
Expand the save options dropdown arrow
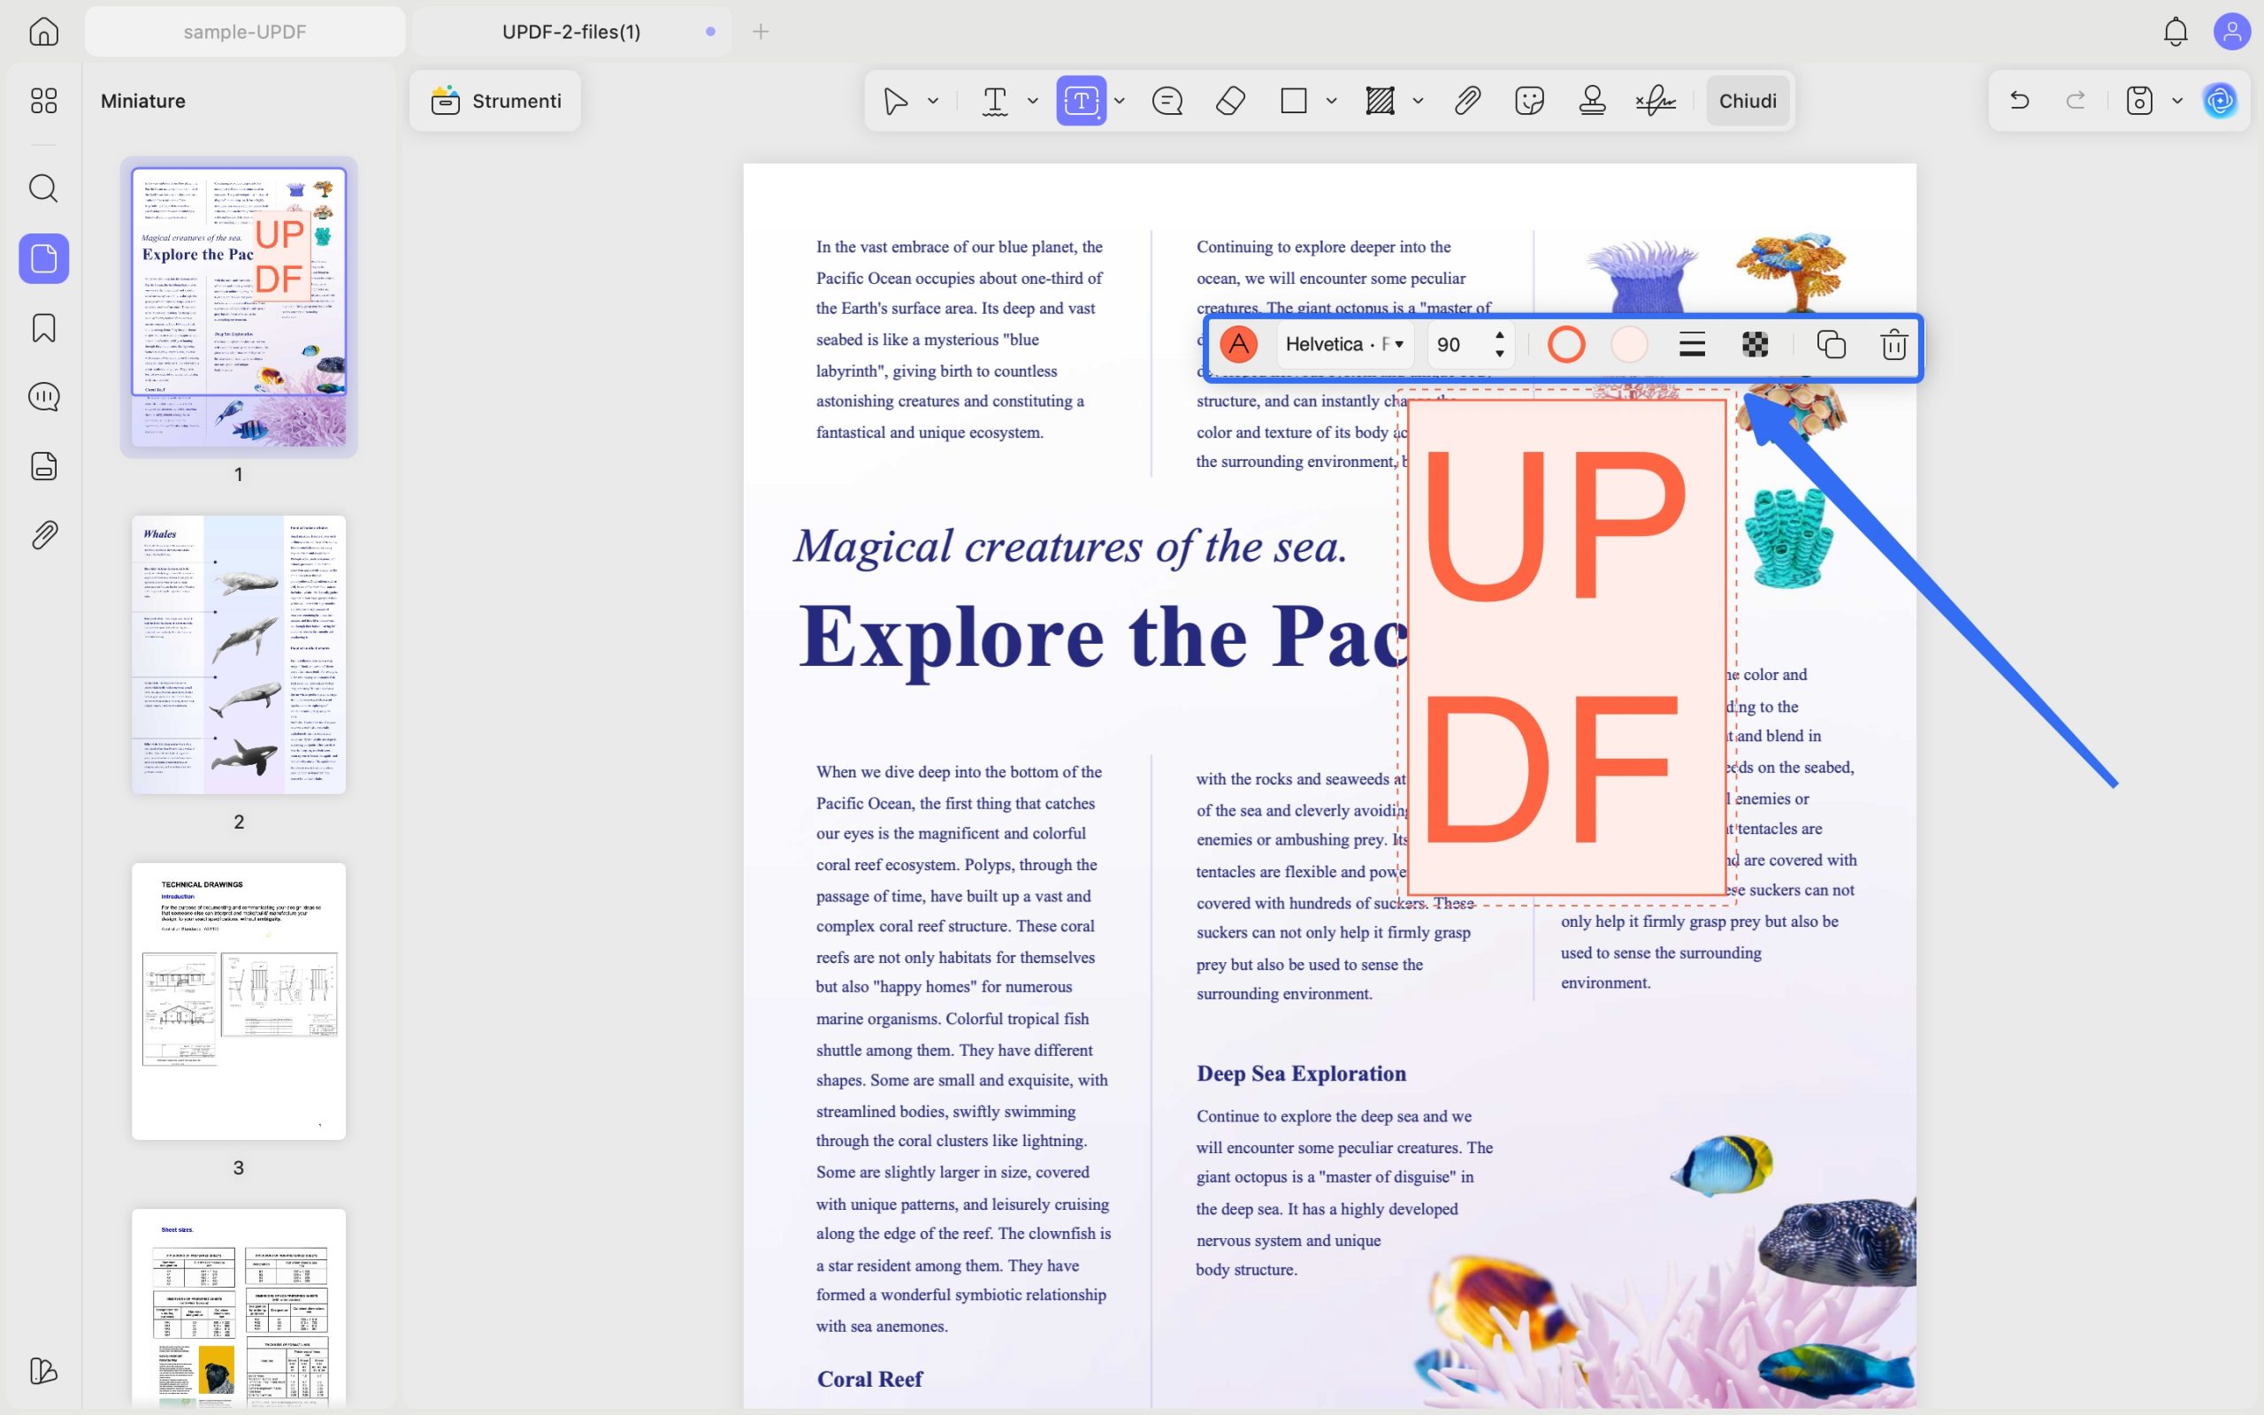(x=2178, y=100)
